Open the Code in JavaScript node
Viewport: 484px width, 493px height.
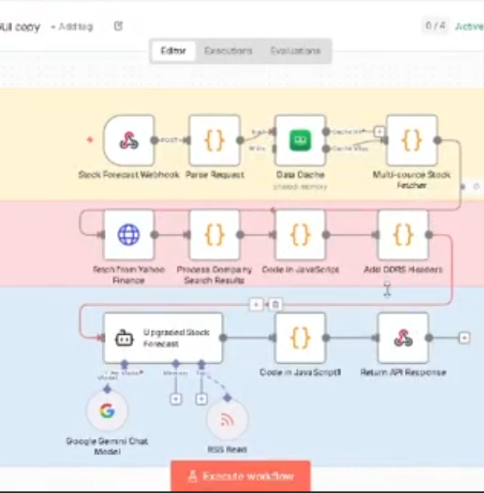pyautogui.click(x=300, y=235)
